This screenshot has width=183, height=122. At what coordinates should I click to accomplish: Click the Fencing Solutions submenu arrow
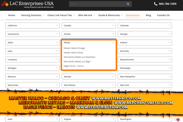(43, 15)
